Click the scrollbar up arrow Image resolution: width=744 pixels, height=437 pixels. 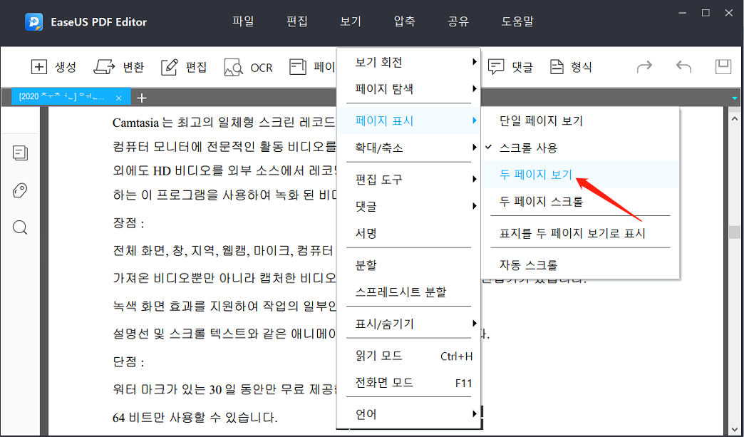(x=735, y=118)
